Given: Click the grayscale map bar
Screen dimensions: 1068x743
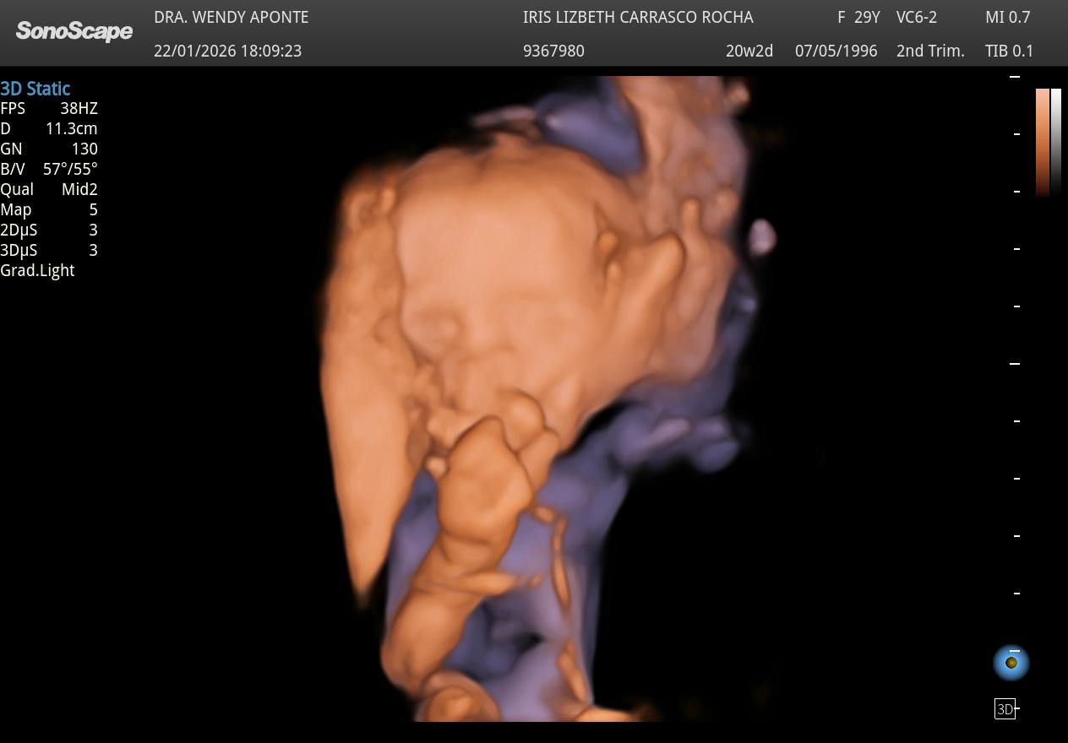Looking at the screenshot, I should [1056, 142].
